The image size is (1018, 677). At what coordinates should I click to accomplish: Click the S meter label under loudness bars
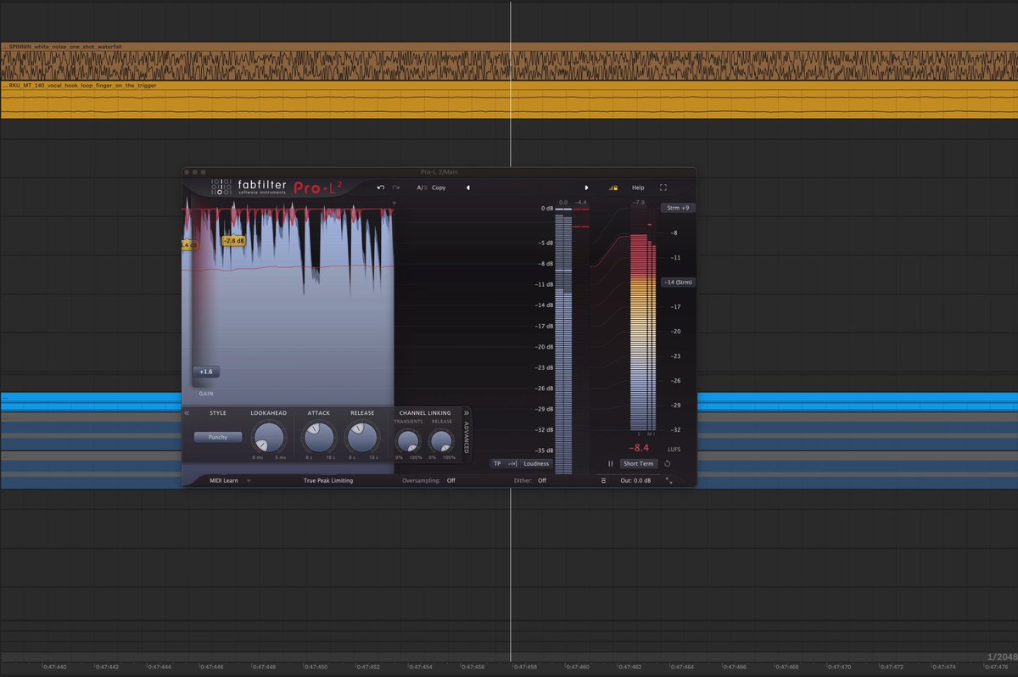tap(640, 434)
